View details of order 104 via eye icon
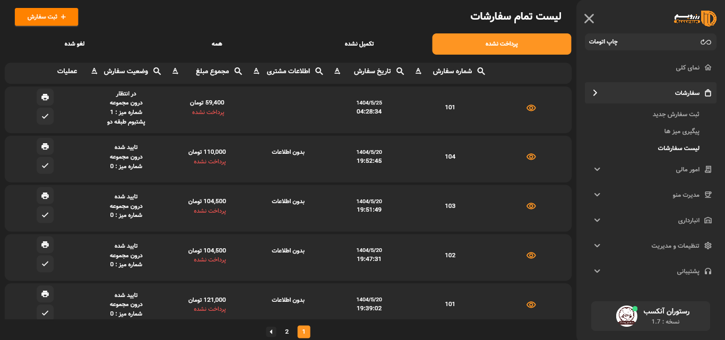The height and width of the screenshot is (340, 725). click(531, 157)
